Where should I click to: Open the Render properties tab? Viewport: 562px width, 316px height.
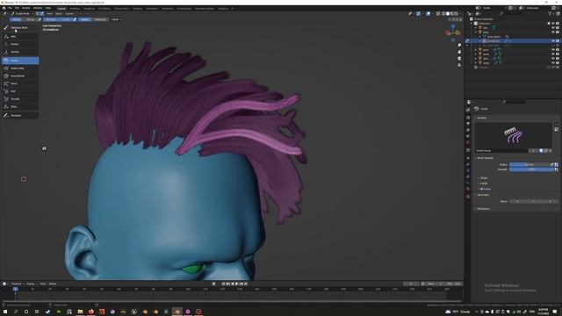point(468,118)
